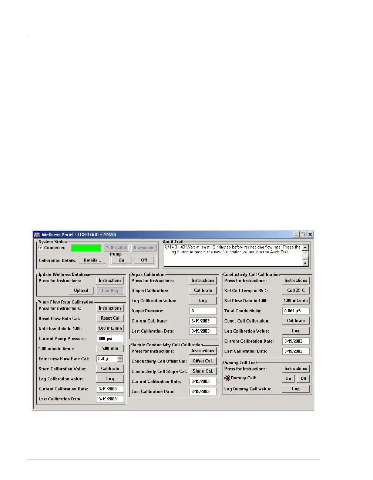Click the Audit Trail scroll down arrow
The width and height of the screenshot is (373, 480).
pos(305,263)
